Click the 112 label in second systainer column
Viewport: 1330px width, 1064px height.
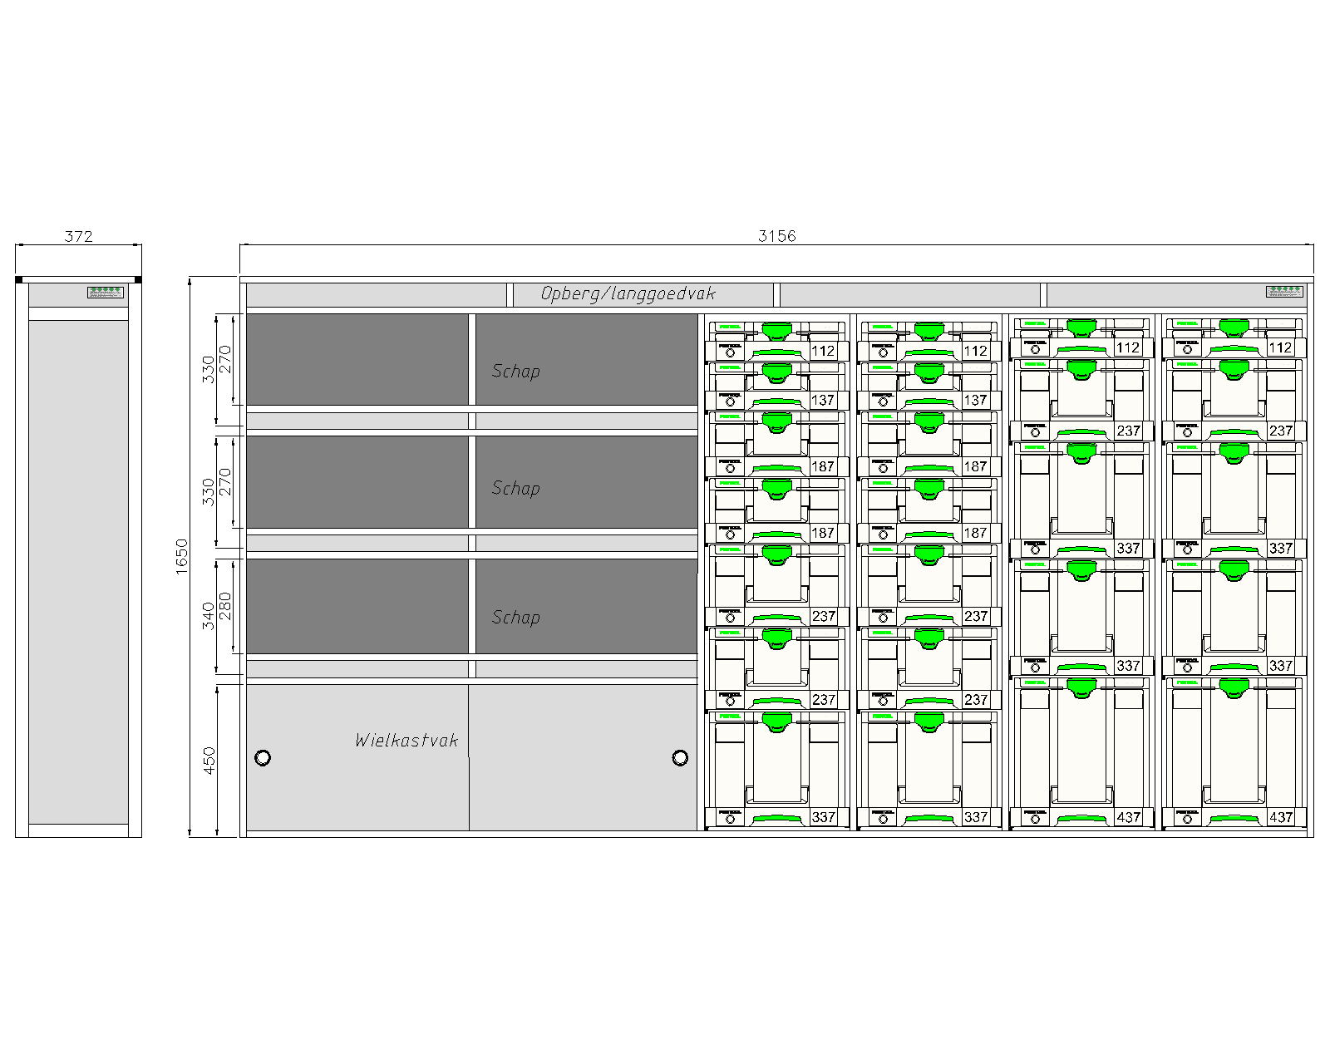pos(976,351)
